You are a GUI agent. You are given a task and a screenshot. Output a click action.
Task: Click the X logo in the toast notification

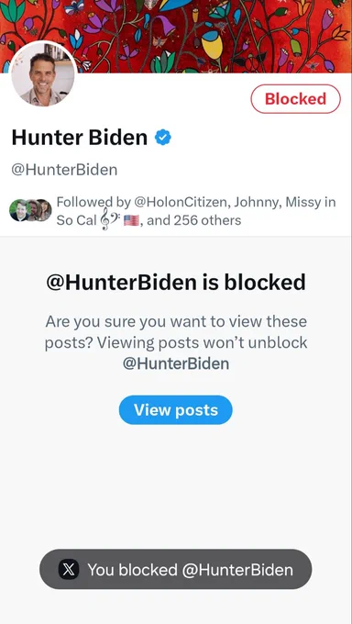tap(69, 570)
